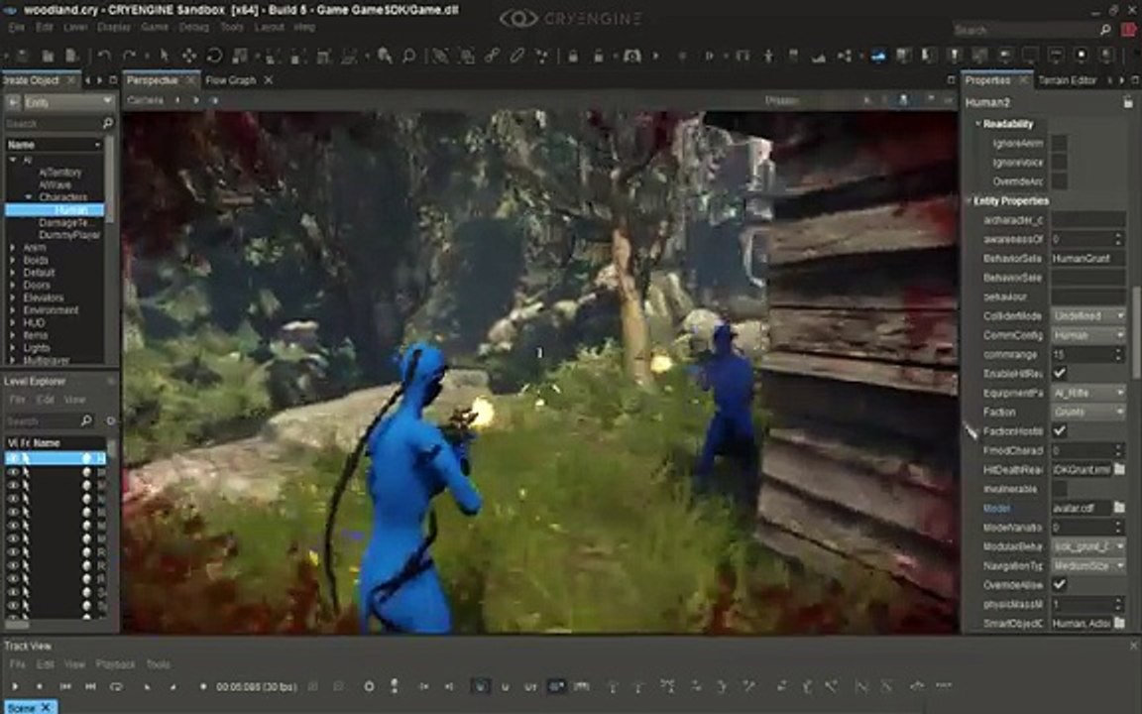Enable the IgnoreVoice checkbox under Readability
1142x714 pixels.
point(1060,162)
